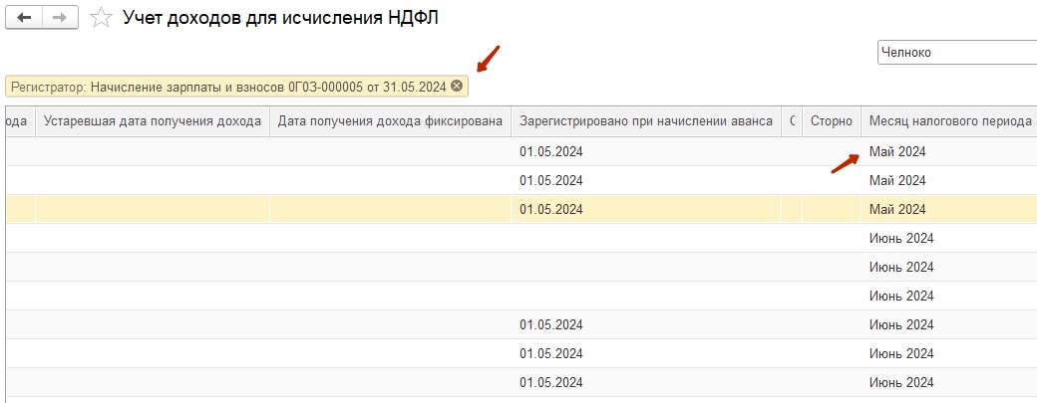
Task: Add page to favorites with star
Action: (x=101, y=18)
